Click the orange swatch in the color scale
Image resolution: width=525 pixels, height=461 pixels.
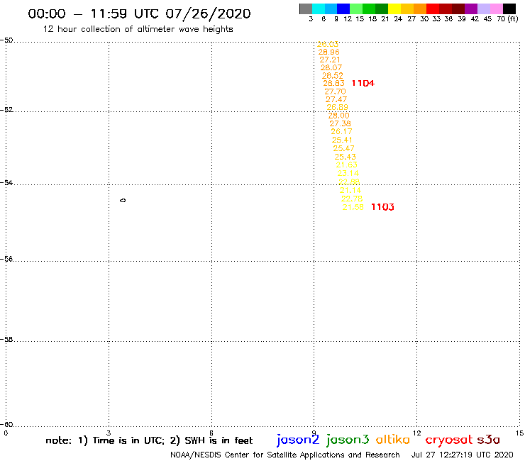click(420, 9)
